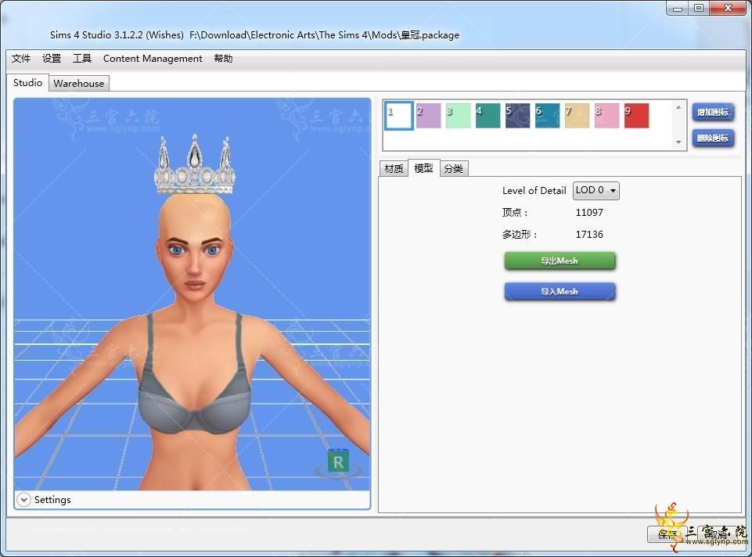
Task: Open the 帮助 menu
Action: (223, 59)
